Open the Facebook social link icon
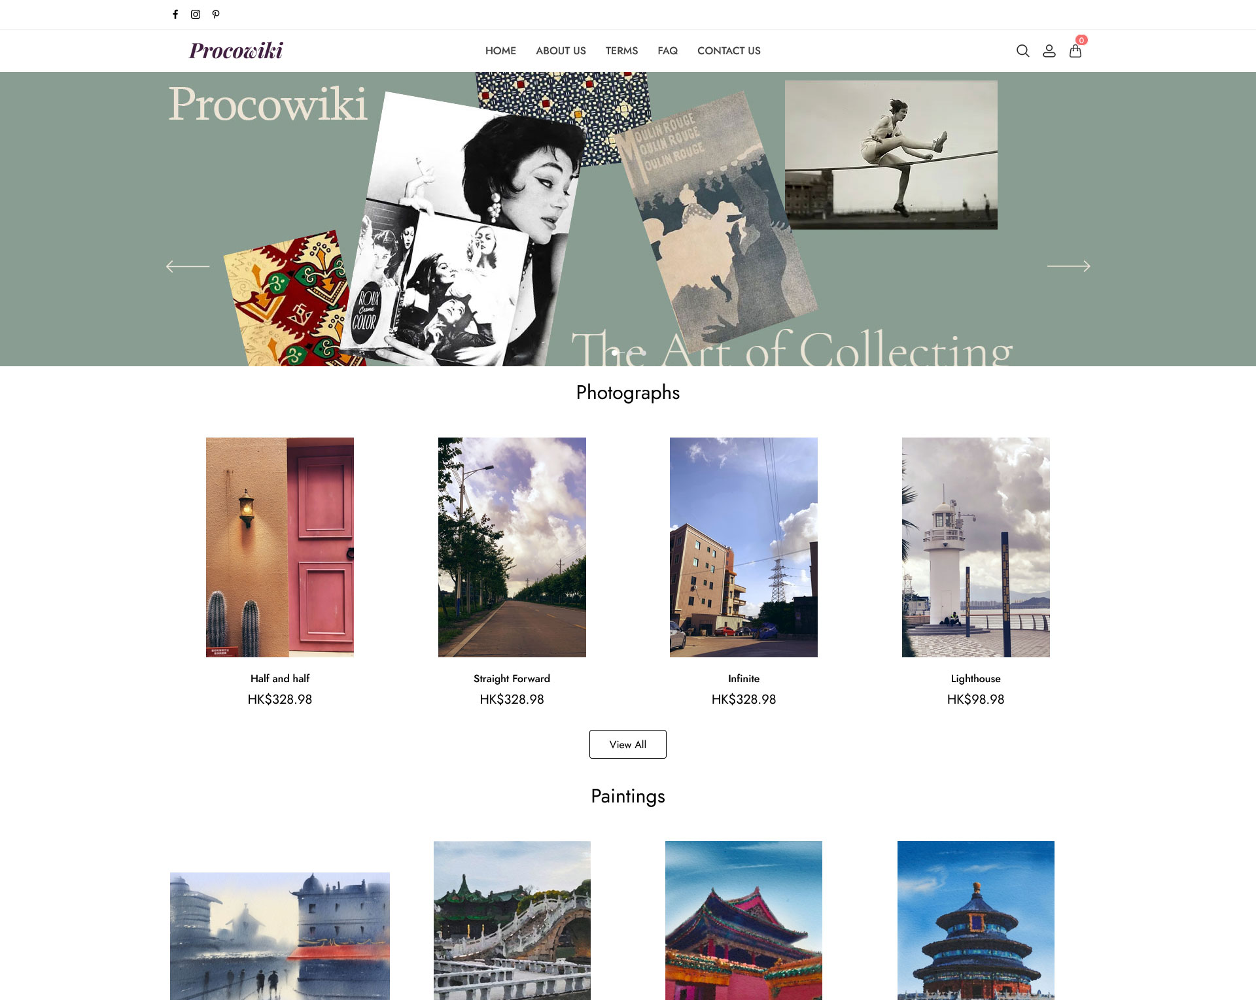The height and width of the screenshot is (1000, 1256). click(x=175, y=14)
